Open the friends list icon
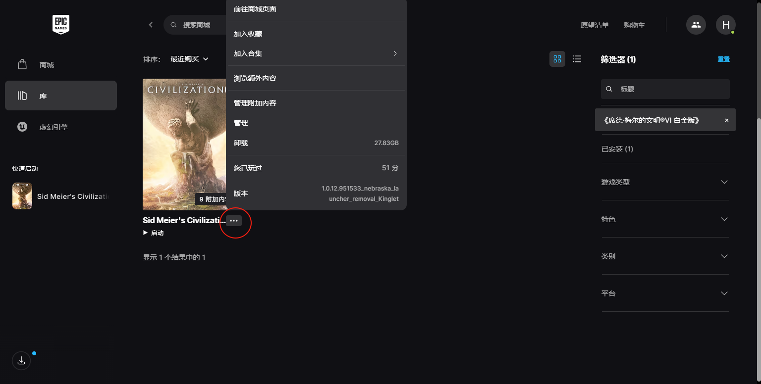The image size is (761, 384). pyautogui.click(x=696, y=25)
